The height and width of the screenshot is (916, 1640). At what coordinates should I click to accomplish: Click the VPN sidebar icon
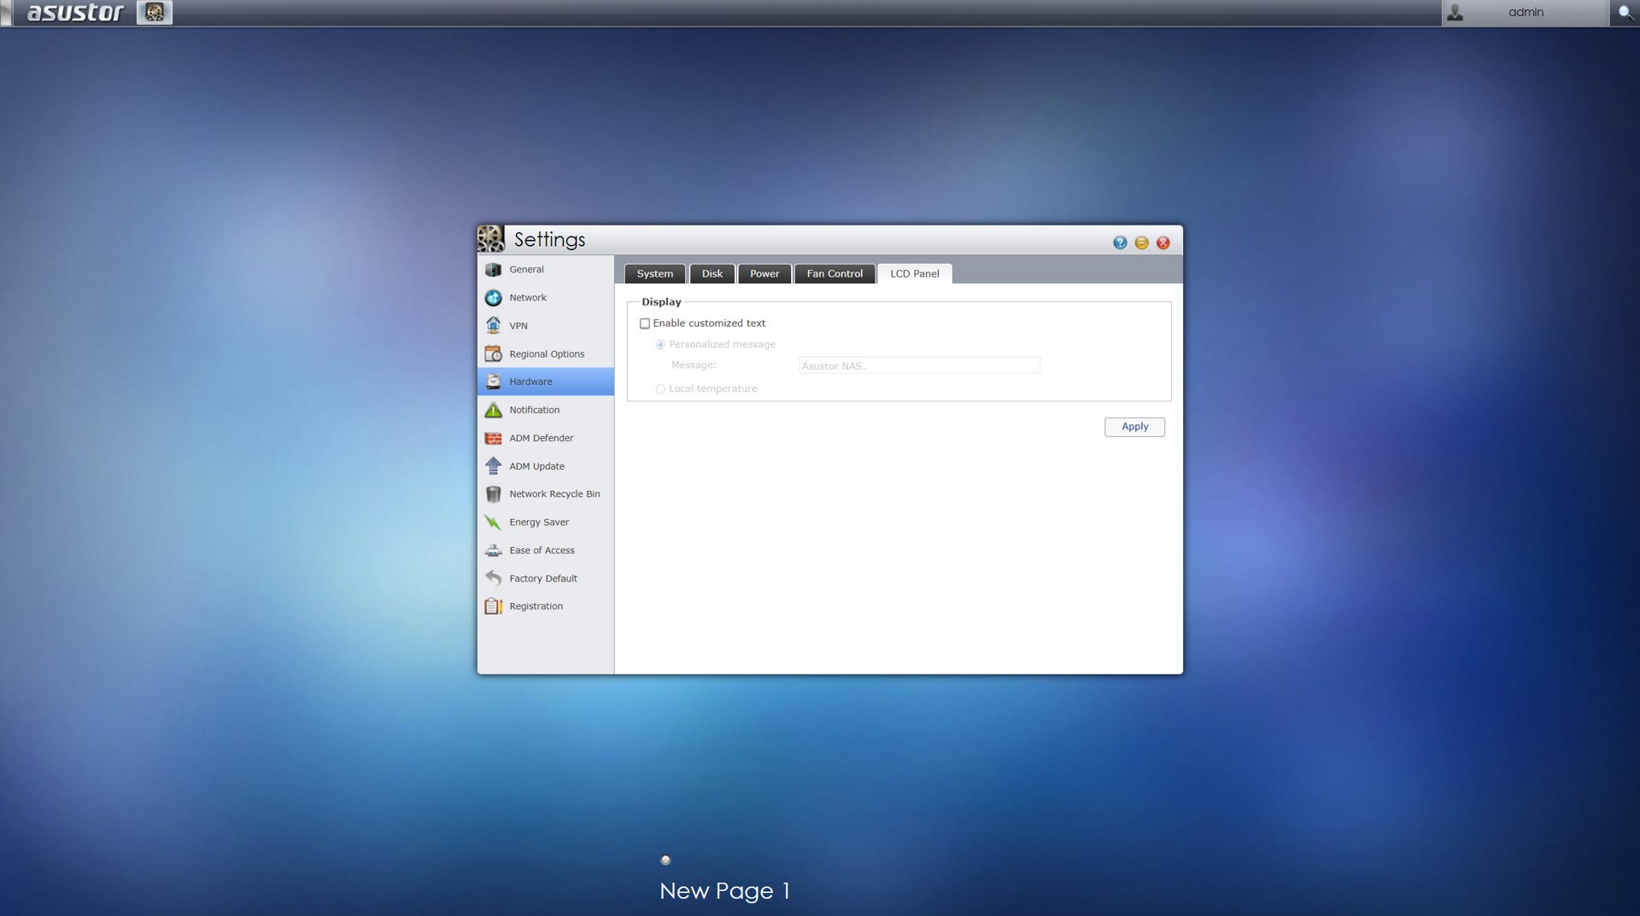click(x=493, y=326)
